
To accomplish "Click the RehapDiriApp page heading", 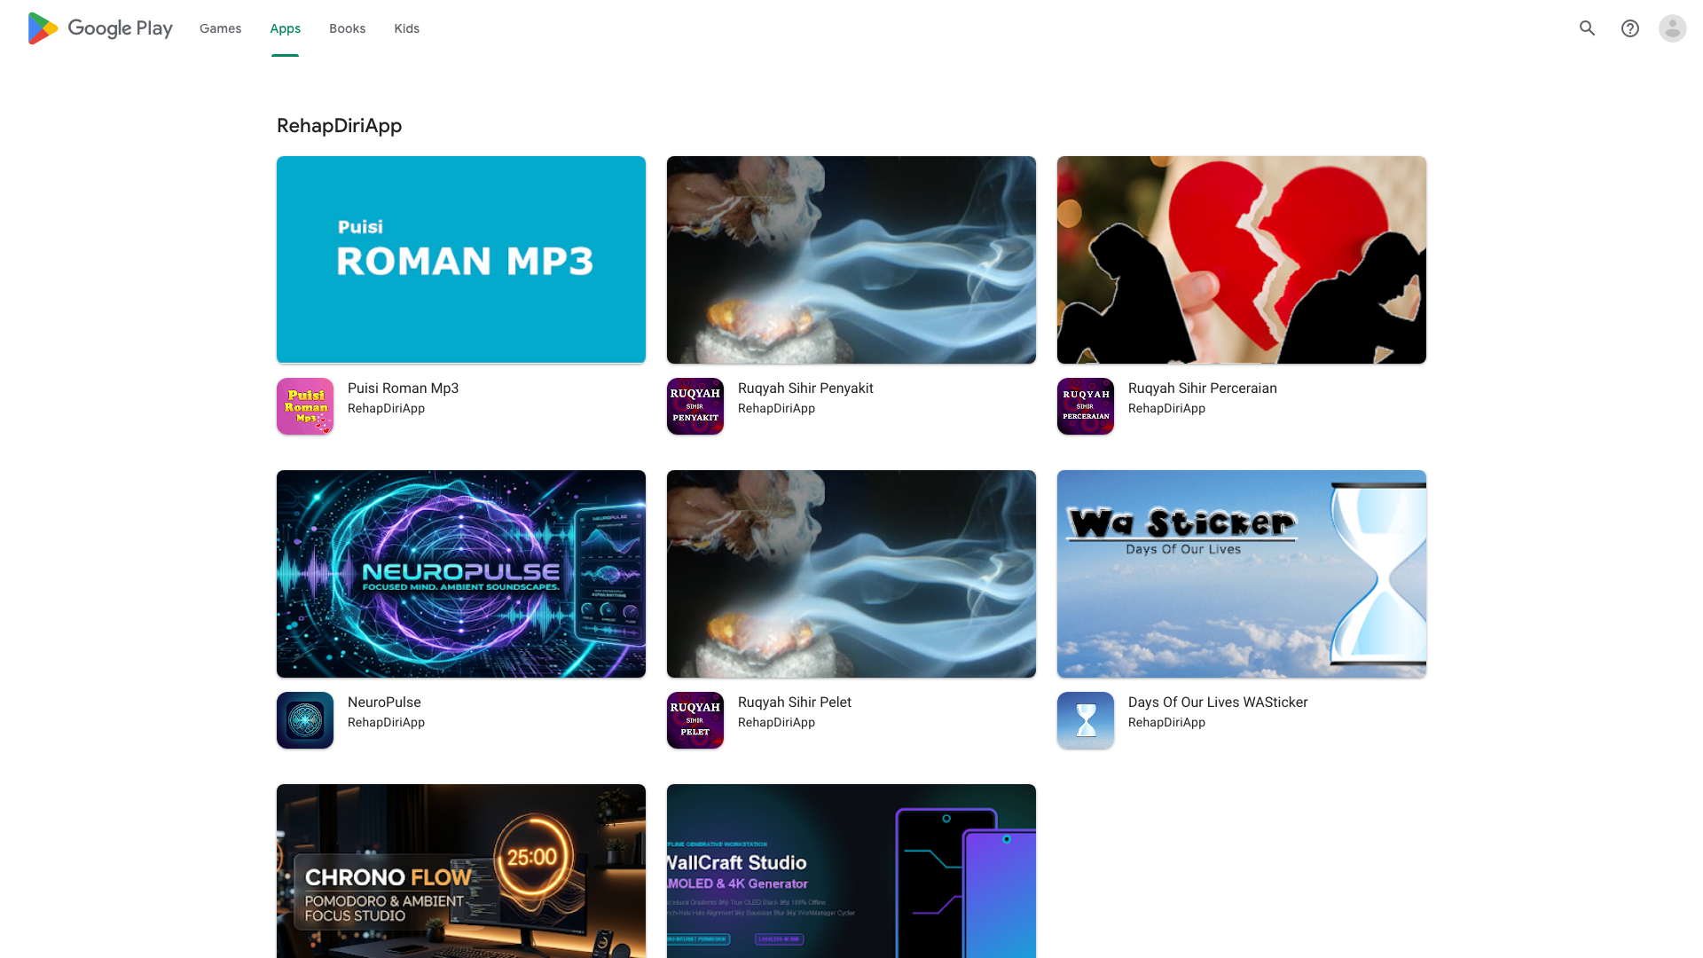I will [340, 126].
